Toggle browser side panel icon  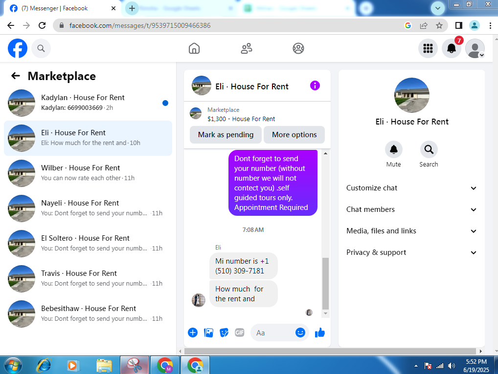click(x=458, y=25)
